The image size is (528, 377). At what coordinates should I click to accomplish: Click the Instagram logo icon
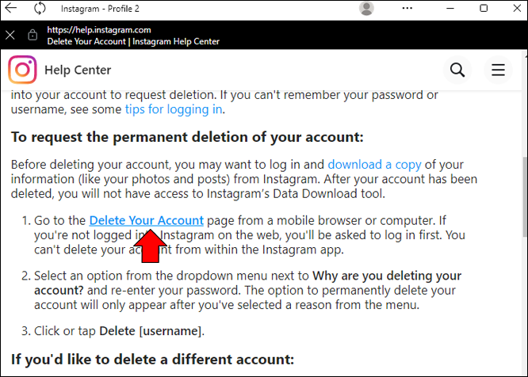click(x=22, y=70)
